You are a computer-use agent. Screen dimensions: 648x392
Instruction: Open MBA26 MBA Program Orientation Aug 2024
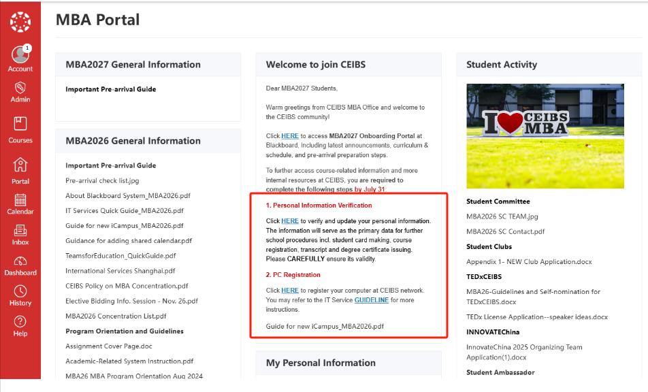point(134,376)
